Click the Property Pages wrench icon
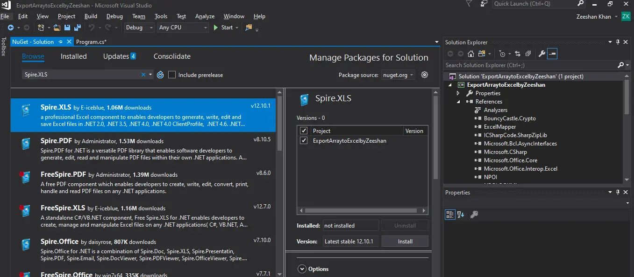Screen dimensions: 634x277 (474, 215)
